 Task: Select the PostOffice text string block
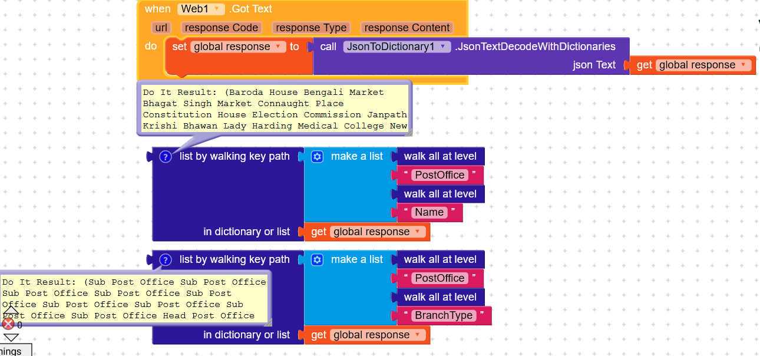click(438, 175)
